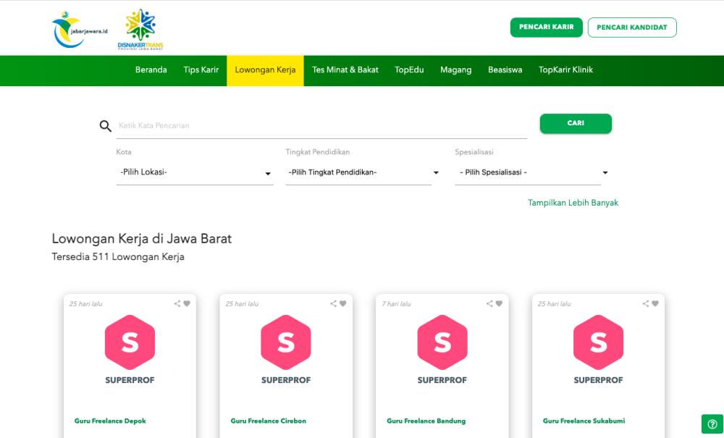Share the Guru Freelance Depok job
Screen dimensions: 724x438
177,303
